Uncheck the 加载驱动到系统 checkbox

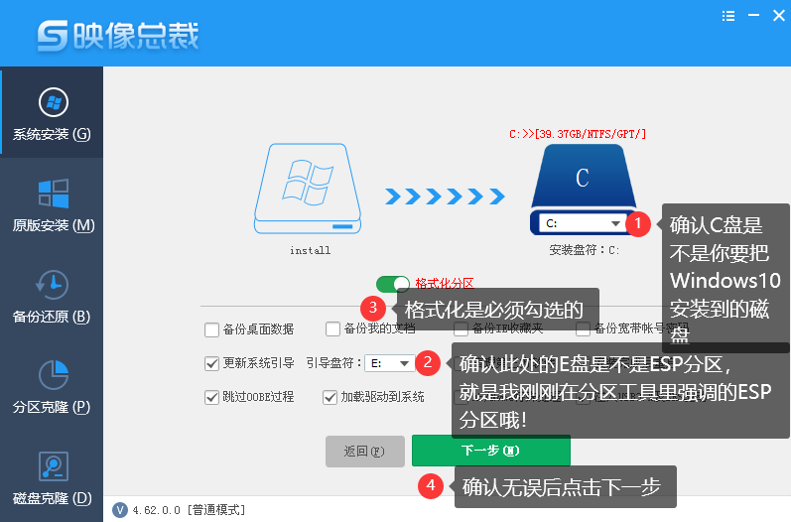click(330, 397)
